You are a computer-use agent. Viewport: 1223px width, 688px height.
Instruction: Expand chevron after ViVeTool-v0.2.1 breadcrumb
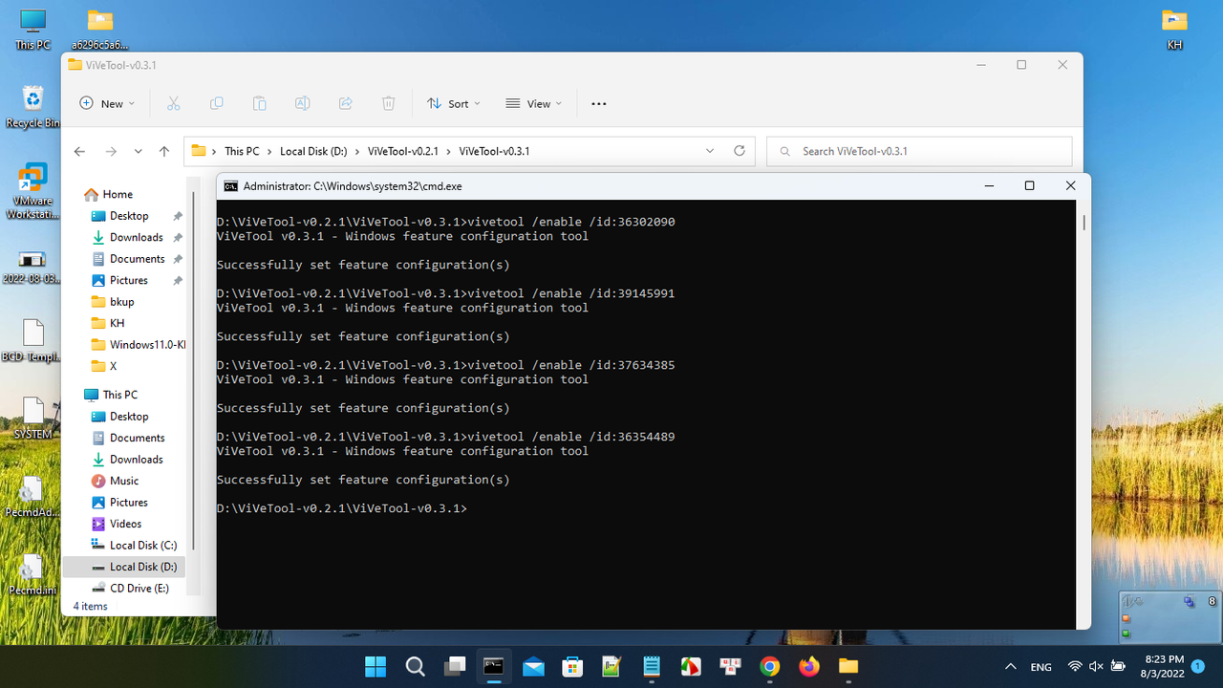coord(449,151)
